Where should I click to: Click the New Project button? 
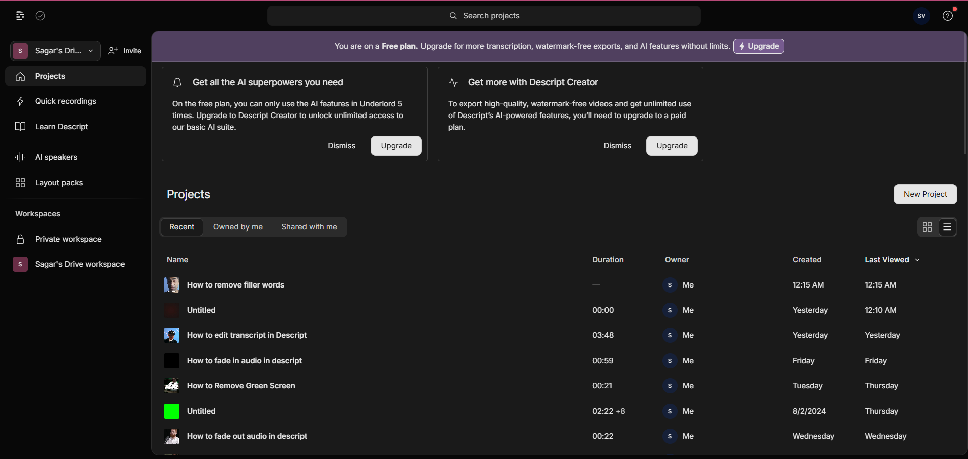[x=925, y=194]
